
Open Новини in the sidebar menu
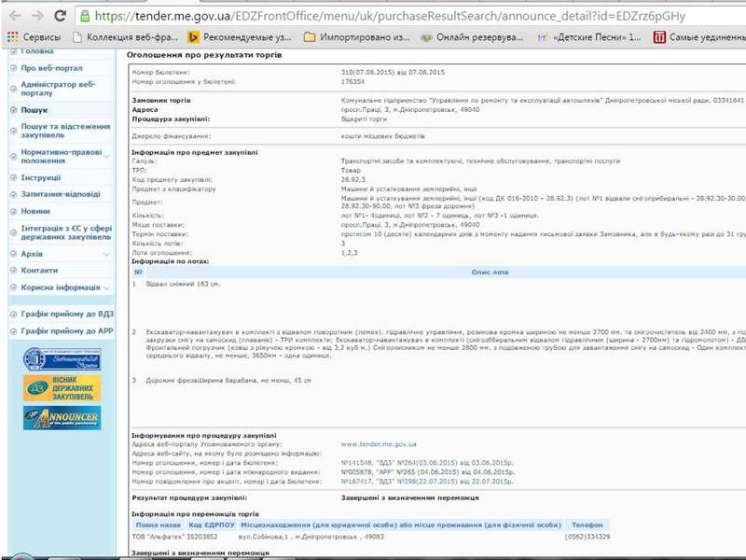click(35, 211)
